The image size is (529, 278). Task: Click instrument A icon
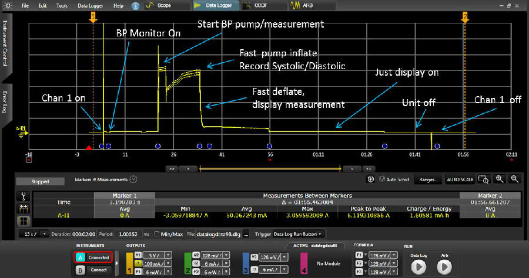[80, 257]
